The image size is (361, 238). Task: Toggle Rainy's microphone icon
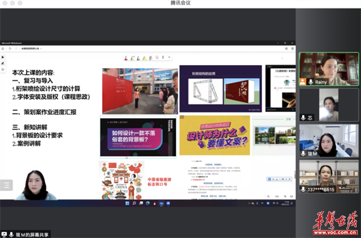[x=310, y=81]
